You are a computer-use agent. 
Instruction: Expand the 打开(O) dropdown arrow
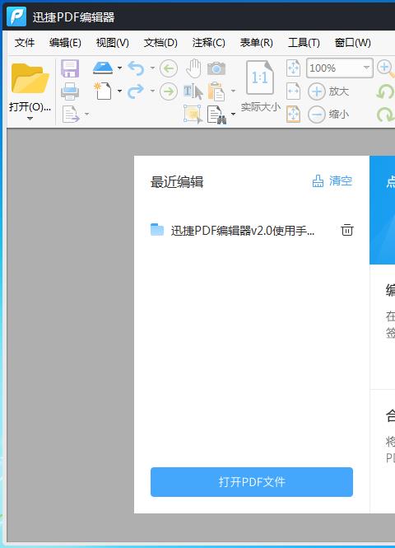click(30, 119)
